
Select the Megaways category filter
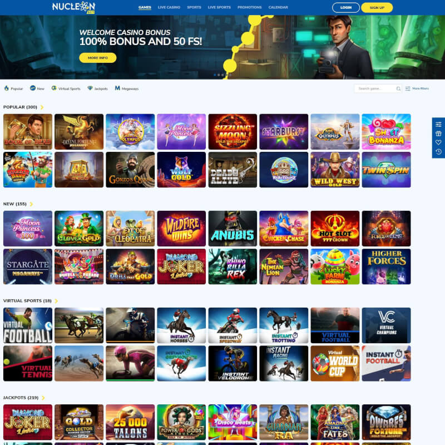pyautogui.click(x=126, y=88)
